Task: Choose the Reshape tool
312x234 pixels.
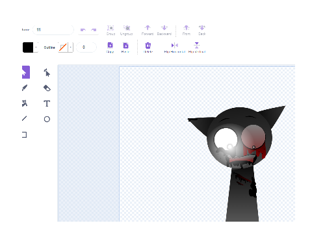Action: [47, 73]
